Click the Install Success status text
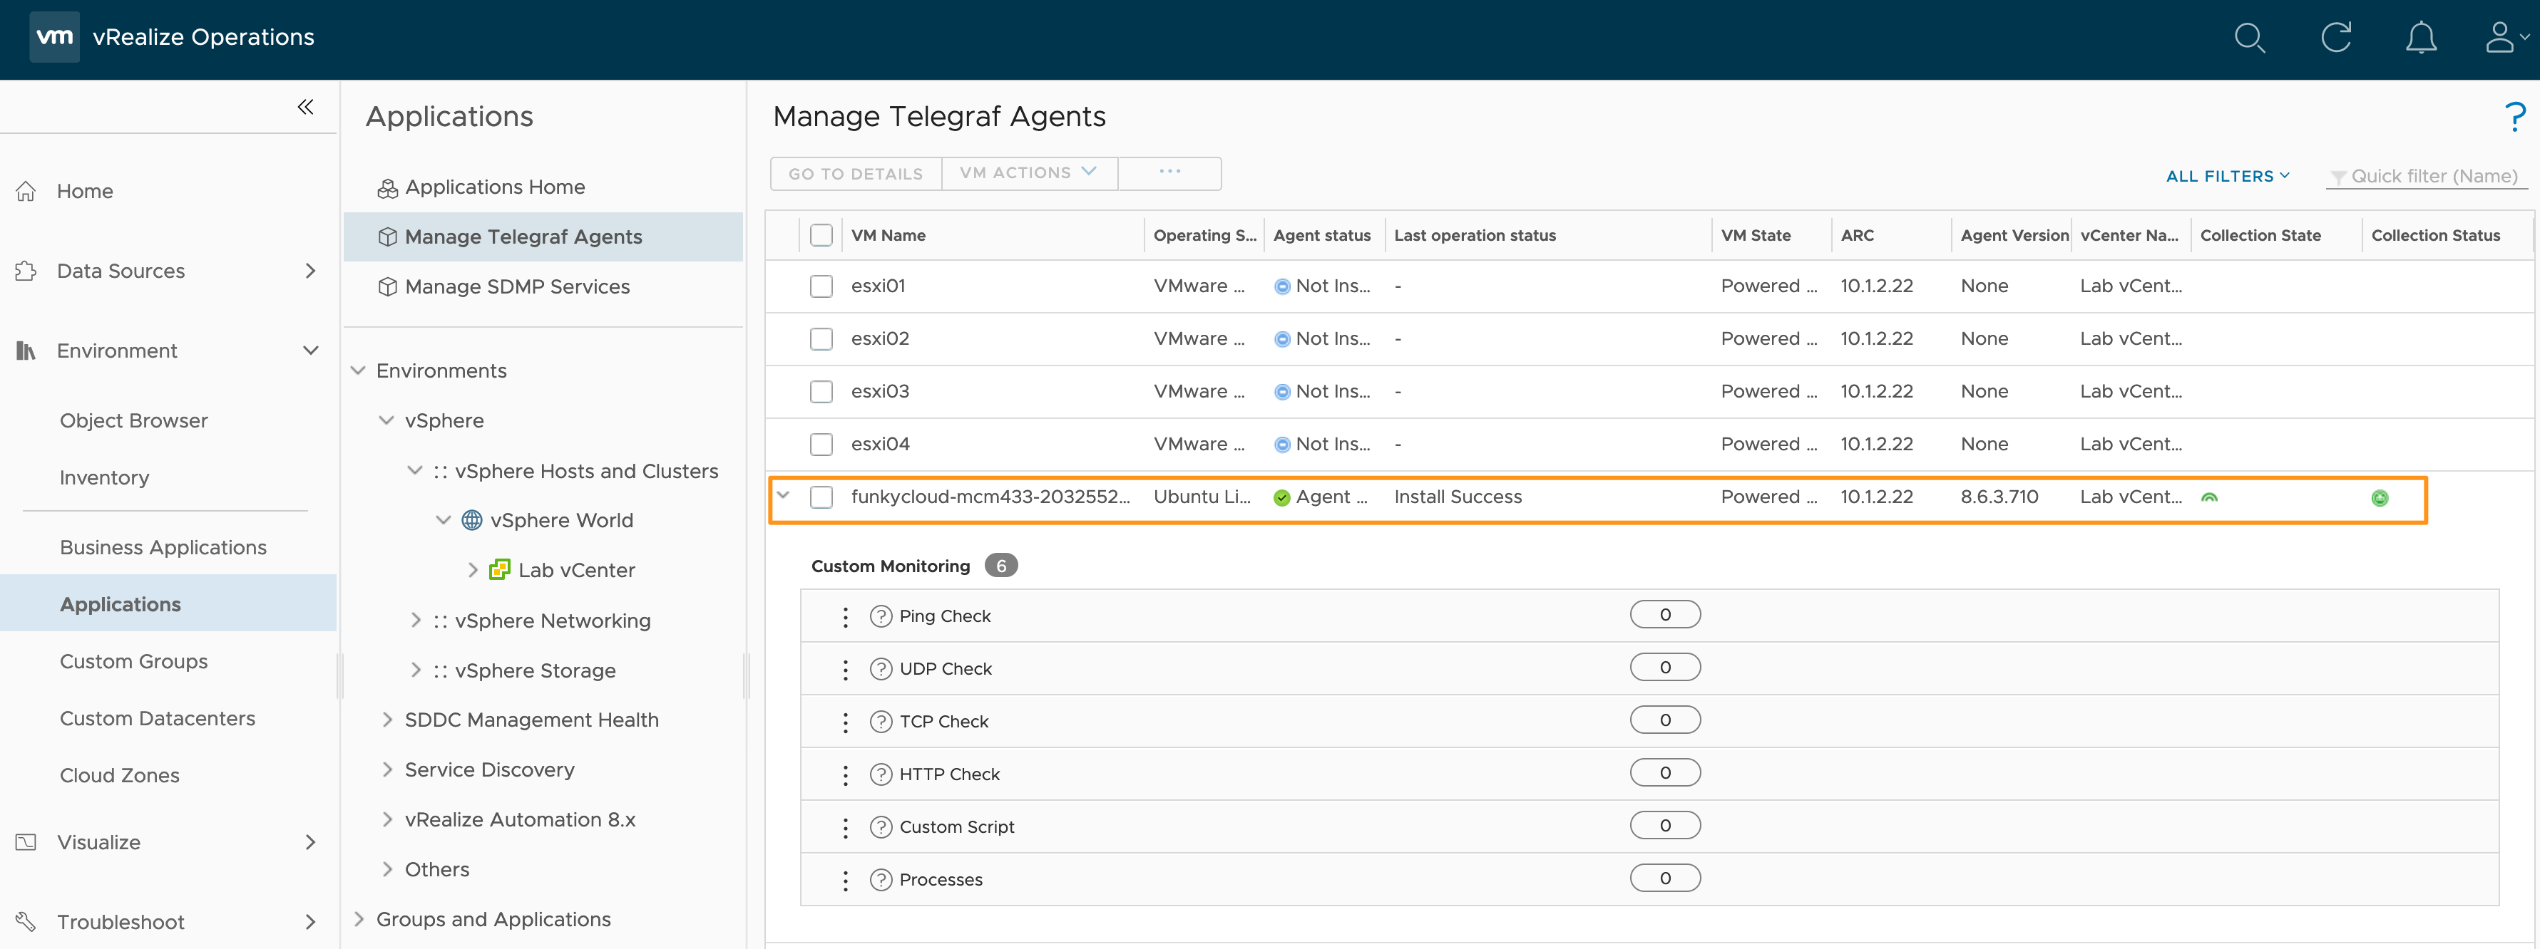 pos(1458,498)
